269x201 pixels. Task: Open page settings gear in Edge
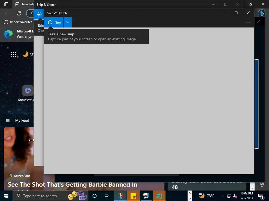(262, 185)
